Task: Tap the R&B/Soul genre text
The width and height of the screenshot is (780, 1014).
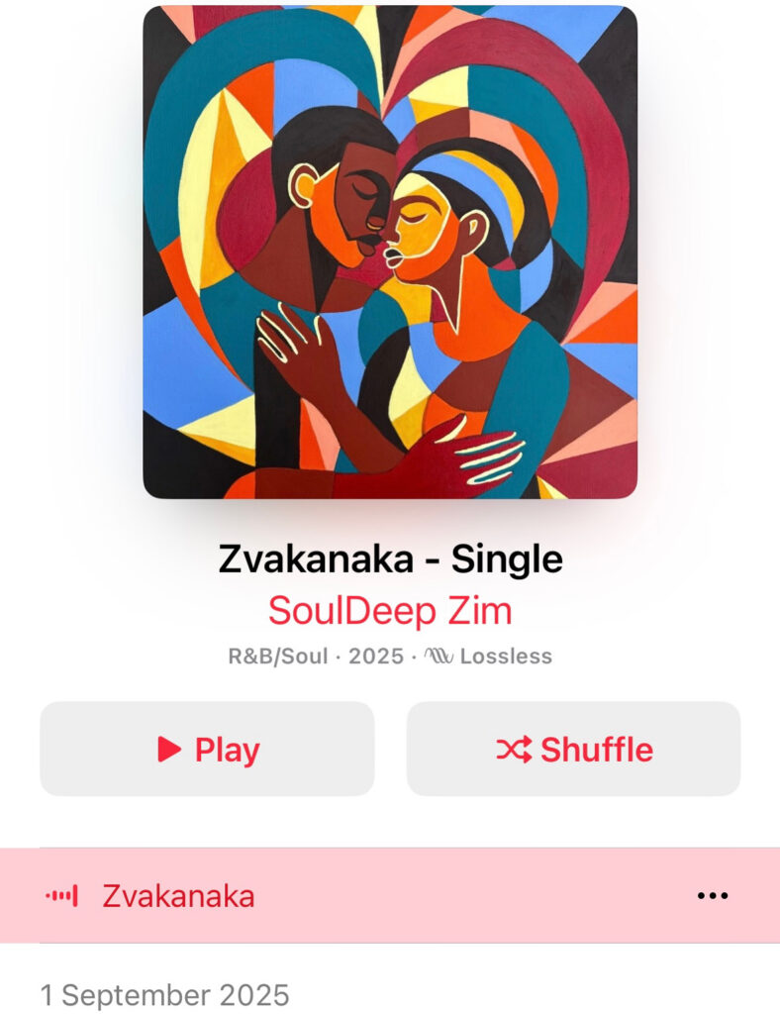Action: (278, 657)
